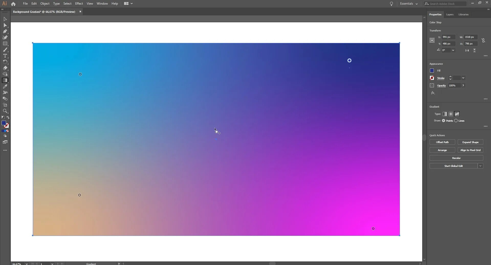
Task: Click the Start Global Edit button
Action: (x=453, y=166)
